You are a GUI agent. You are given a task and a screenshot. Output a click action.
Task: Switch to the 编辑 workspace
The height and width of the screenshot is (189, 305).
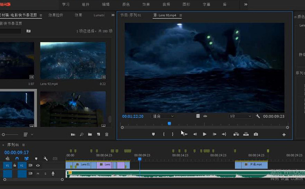pyautogui.click(x=106, y=4)
